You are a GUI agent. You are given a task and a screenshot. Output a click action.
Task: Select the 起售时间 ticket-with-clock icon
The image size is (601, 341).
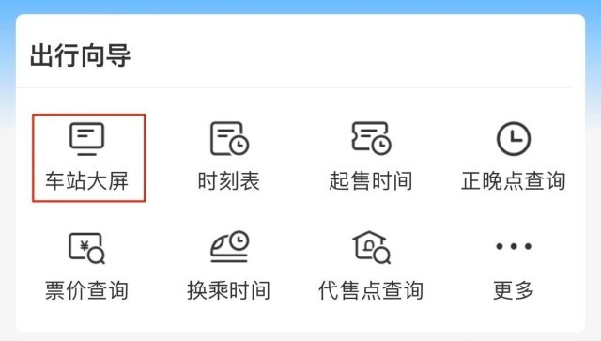tap(372, 138)
